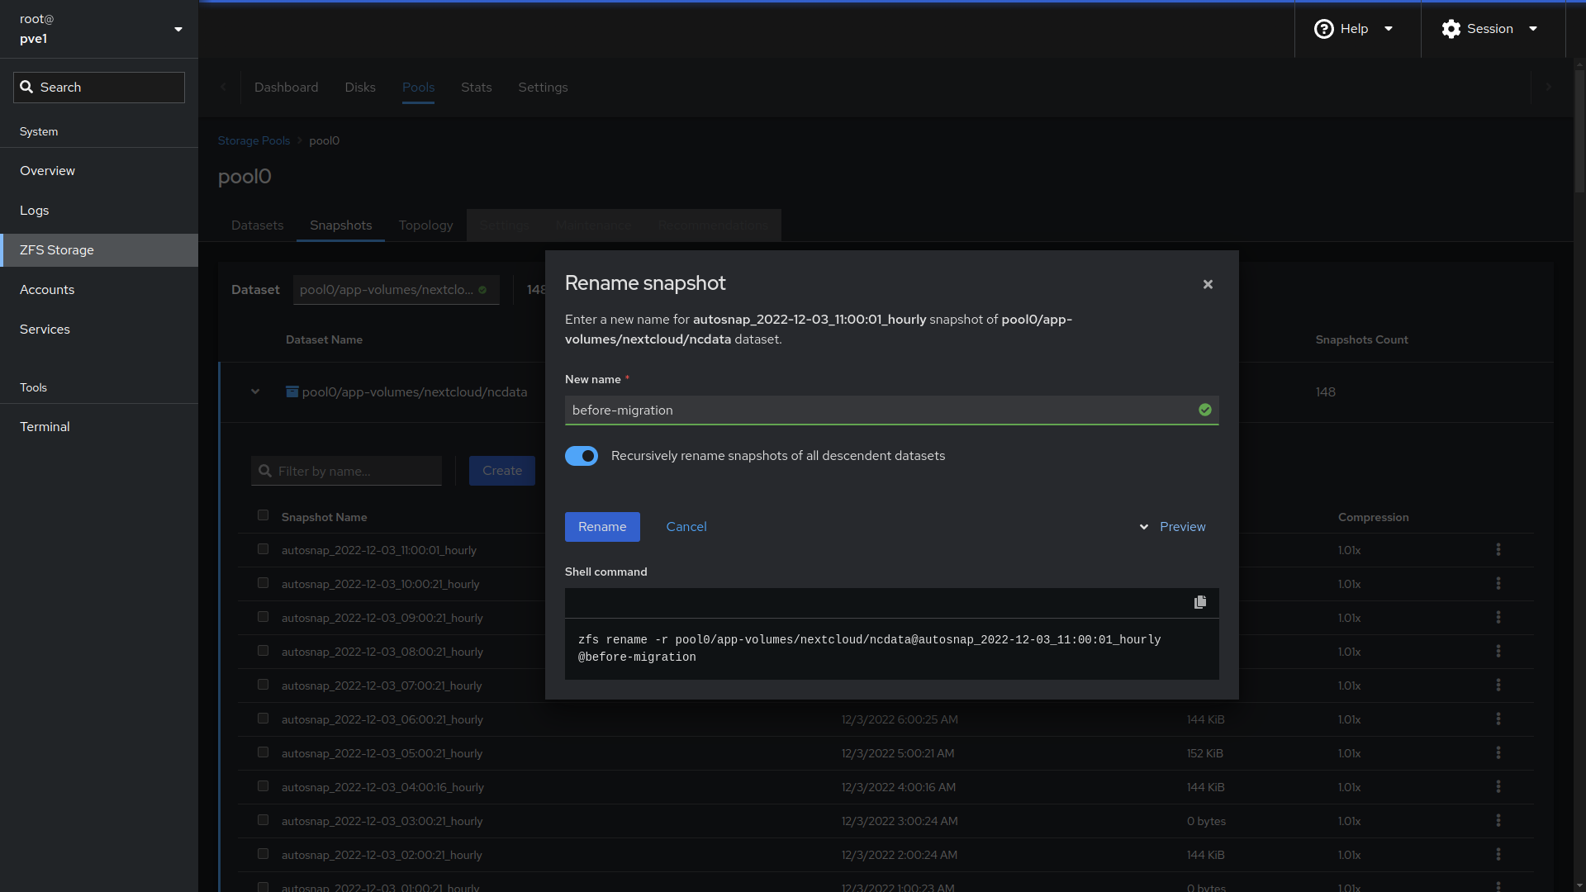Open actions menu for 11:00:01 hourly snapshot
This screenshot has width=1586, height=892.
click(x=1498, y=549)
